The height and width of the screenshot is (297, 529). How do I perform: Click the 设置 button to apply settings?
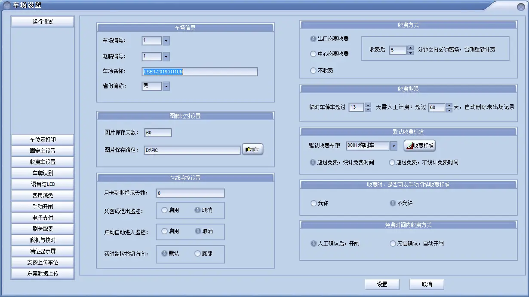tap(381, 284)
